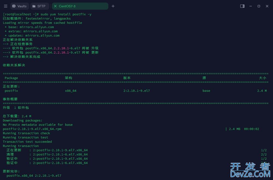Click the '验证中' postfix-2.10.1-9 line
The width and height of the screenshot is (273, 180).
(47, 159)
